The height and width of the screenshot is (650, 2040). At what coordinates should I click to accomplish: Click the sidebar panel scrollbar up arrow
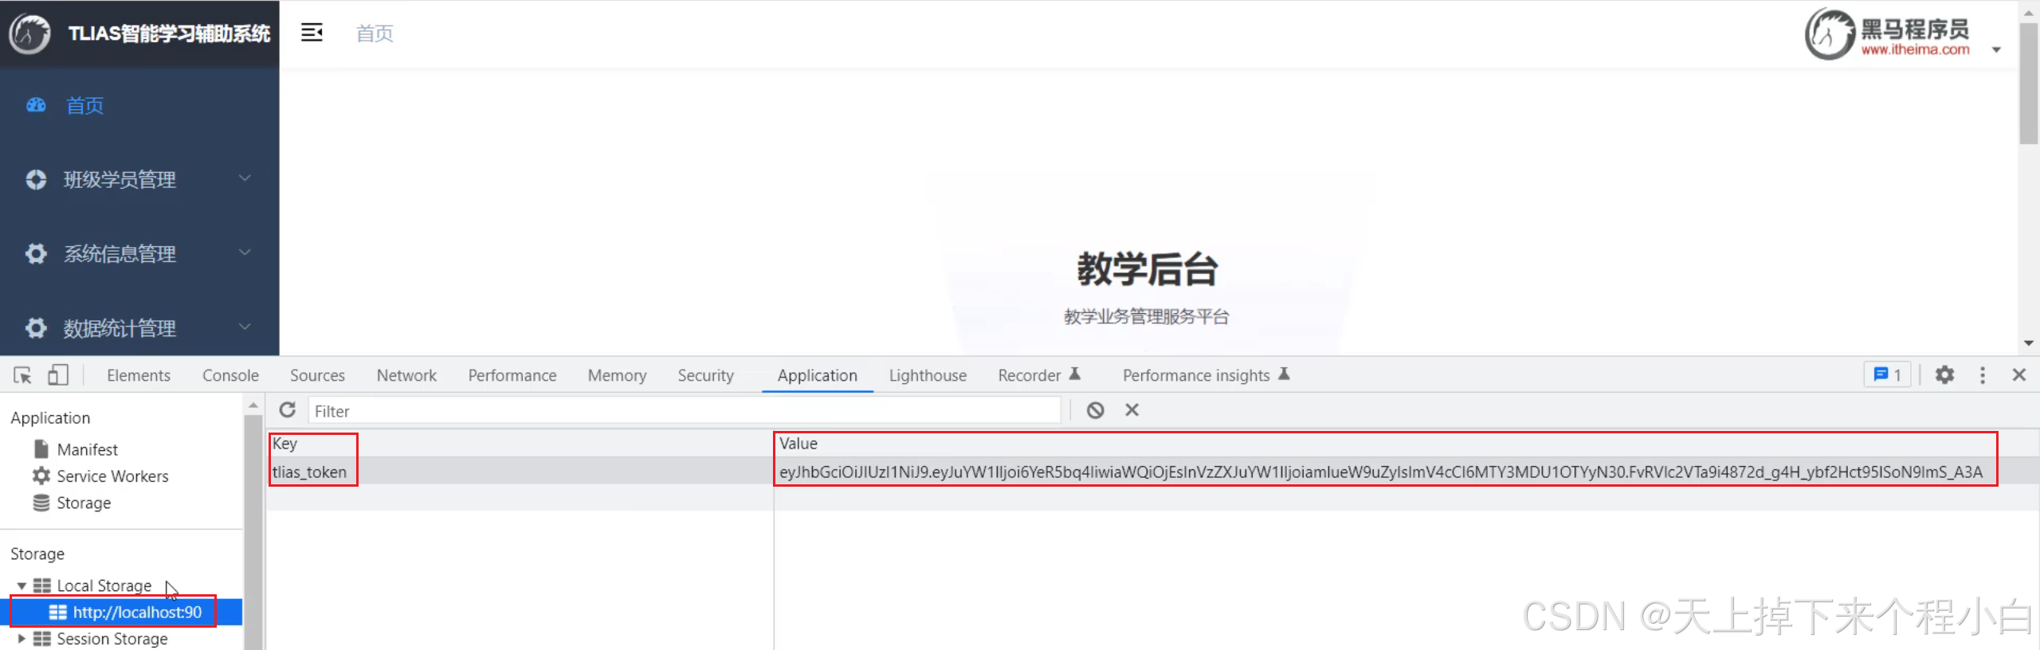click(253, 405)
